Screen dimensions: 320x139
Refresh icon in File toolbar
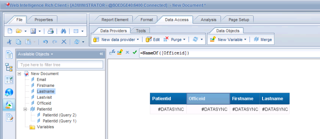pos(77,42)
